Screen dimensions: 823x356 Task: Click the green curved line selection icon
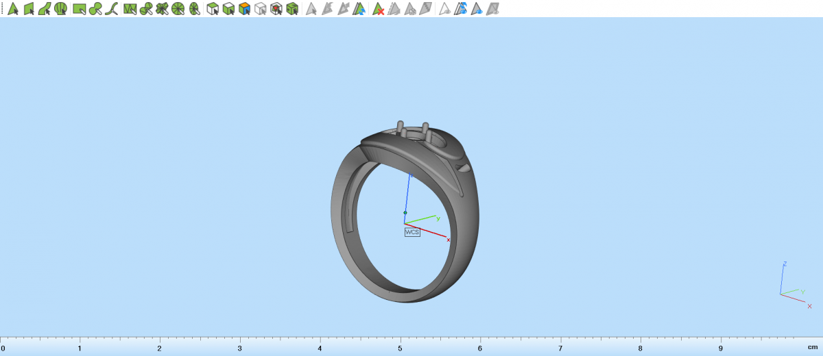click(112, 9)
